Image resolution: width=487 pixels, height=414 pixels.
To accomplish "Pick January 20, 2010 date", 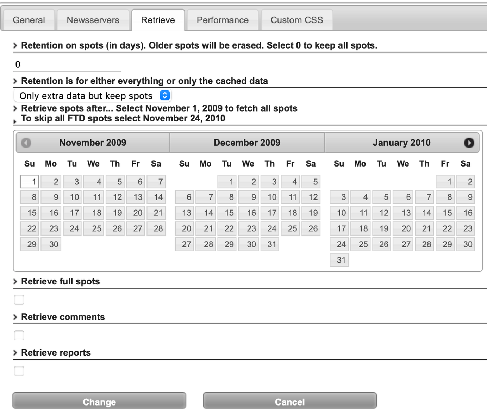I will pyautogui.click(x=403, y=228).
